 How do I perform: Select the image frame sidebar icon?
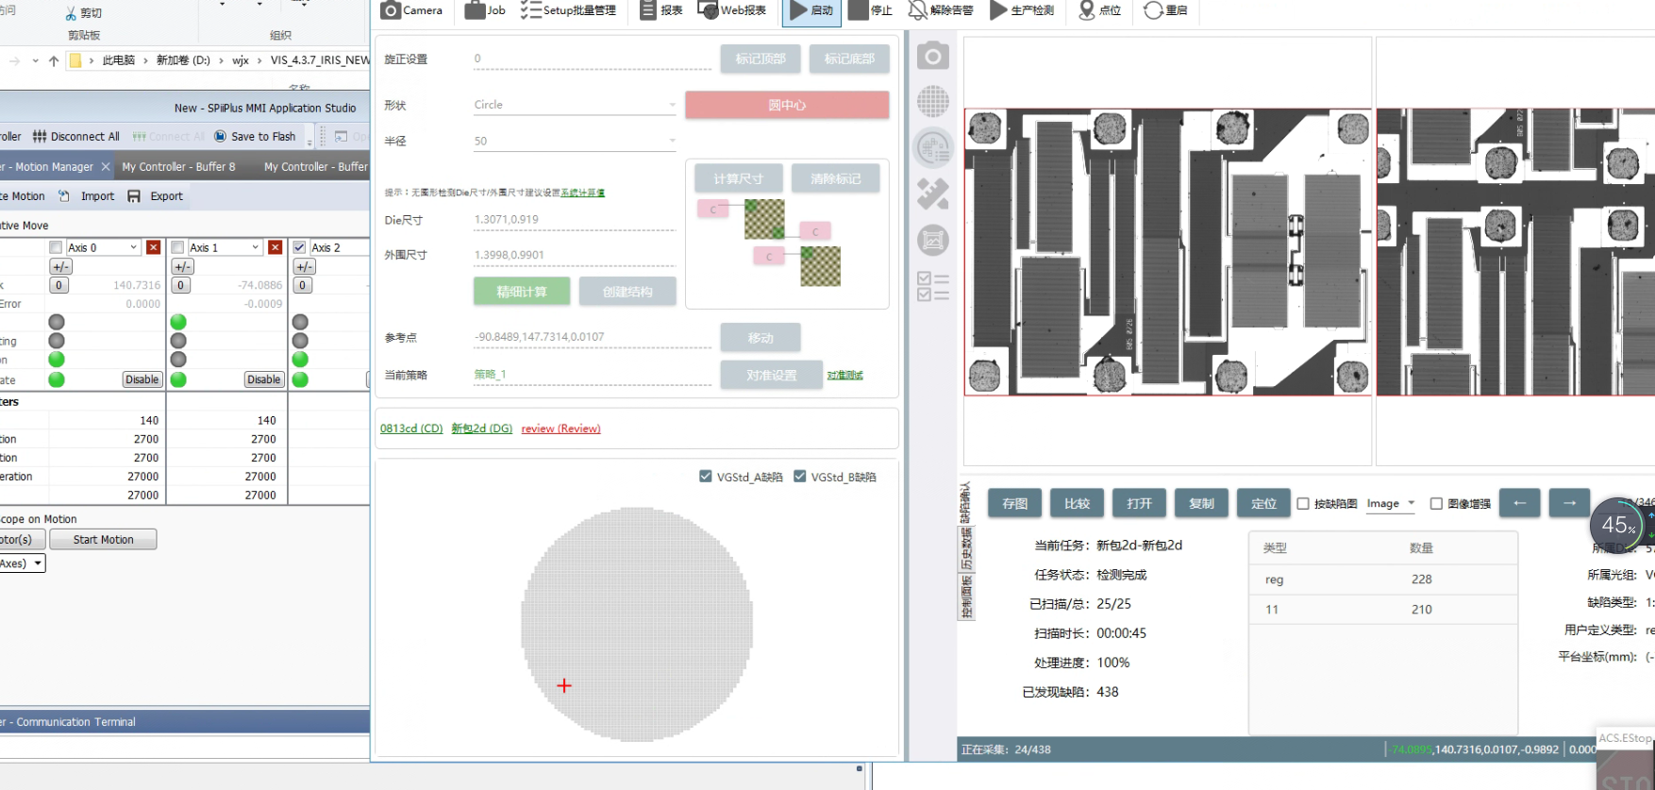(933, 241)
